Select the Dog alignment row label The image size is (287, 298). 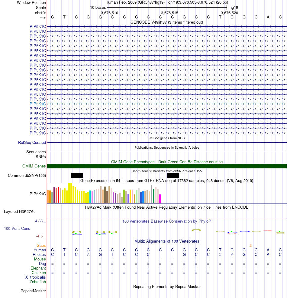click(43, 263)
